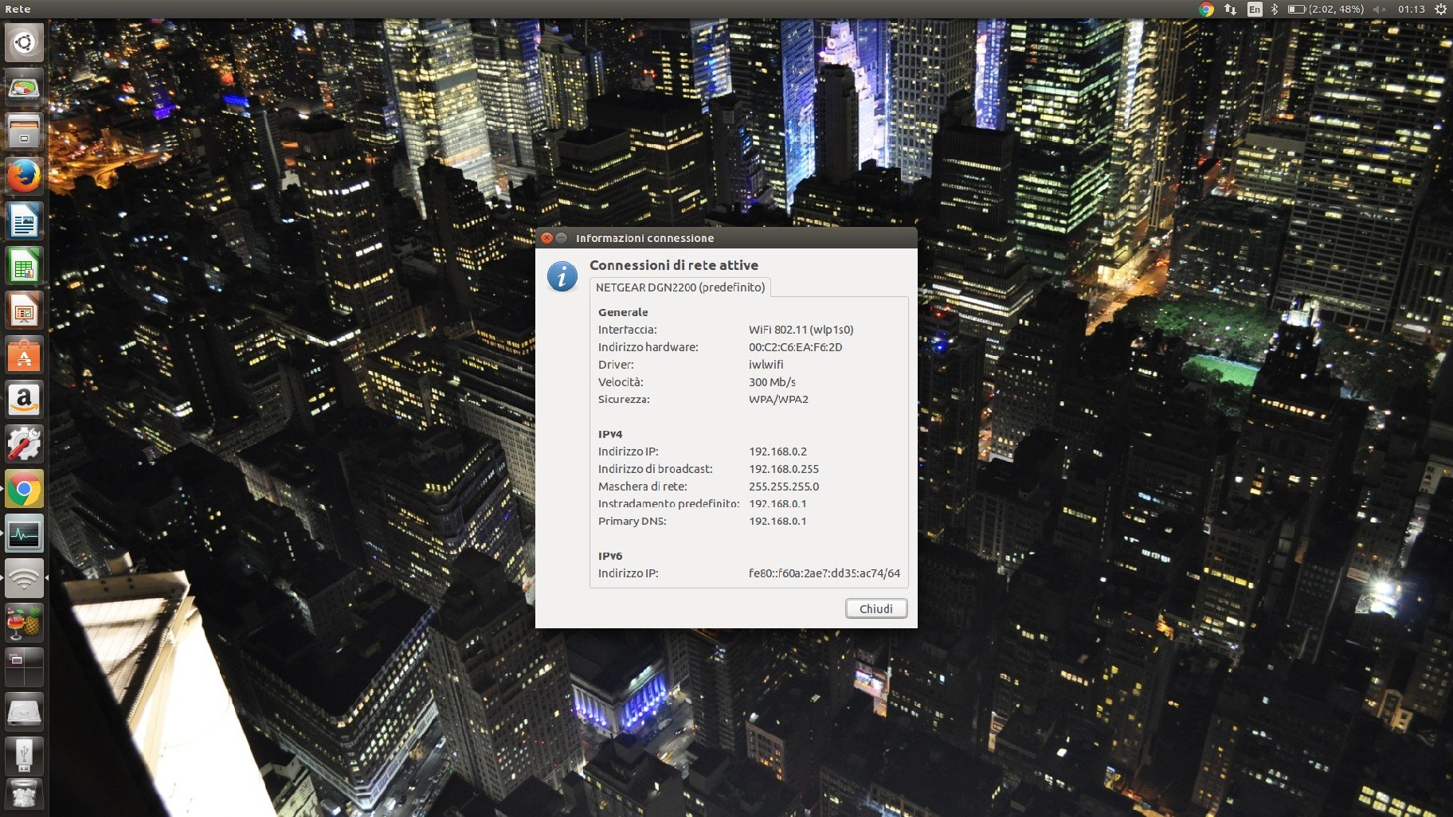The width and height of the screenshot is (1453, 817).
Task: Click the Indirizzo hardware: label
Action: coord(648,347)
